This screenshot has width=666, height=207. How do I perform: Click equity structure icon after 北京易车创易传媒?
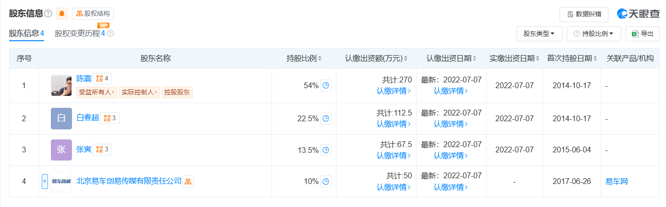tap(188, 181)
